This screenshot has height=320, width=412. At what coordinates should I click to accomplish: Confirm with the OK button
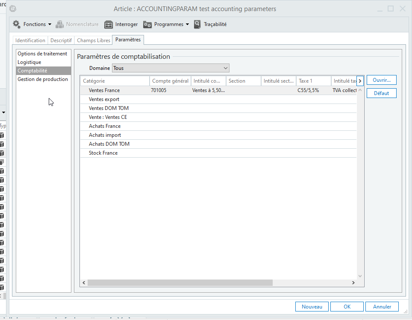(x=347, y=307)
